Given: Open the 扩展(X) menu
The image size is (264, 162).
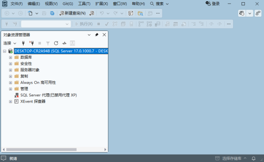Looking at the screenshot, I should [x=102, y=4].
